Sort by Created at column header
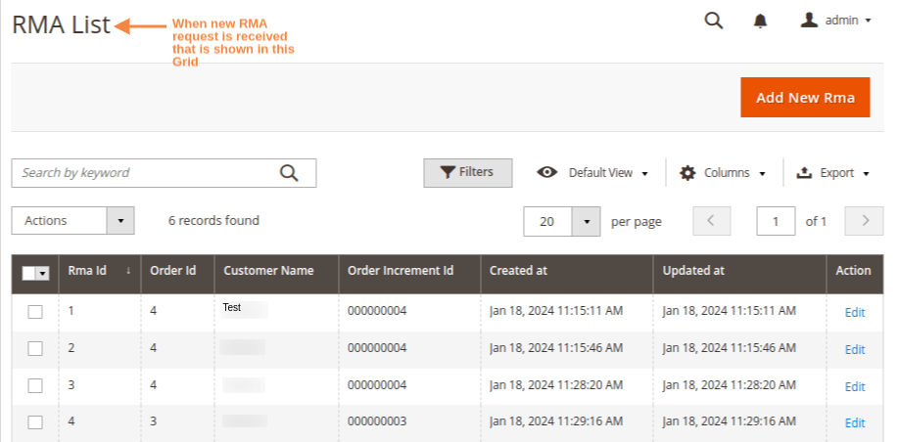898x442 pixels. click(x=511, y=271)
